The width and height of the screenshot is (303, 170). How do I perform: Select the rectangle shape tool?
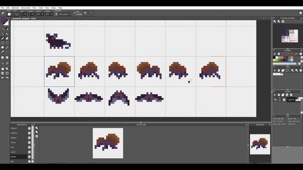pos(2,43)
